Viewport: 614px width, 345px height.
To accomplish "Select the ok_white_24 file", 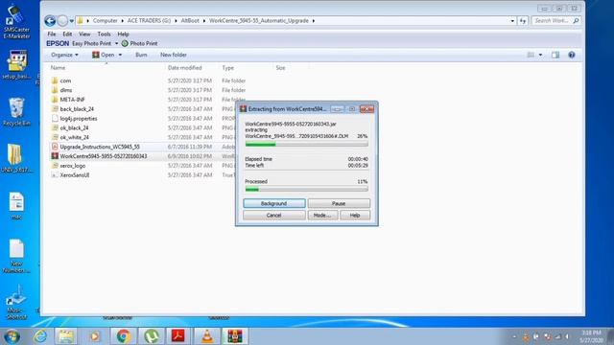I will coord(75,137).
